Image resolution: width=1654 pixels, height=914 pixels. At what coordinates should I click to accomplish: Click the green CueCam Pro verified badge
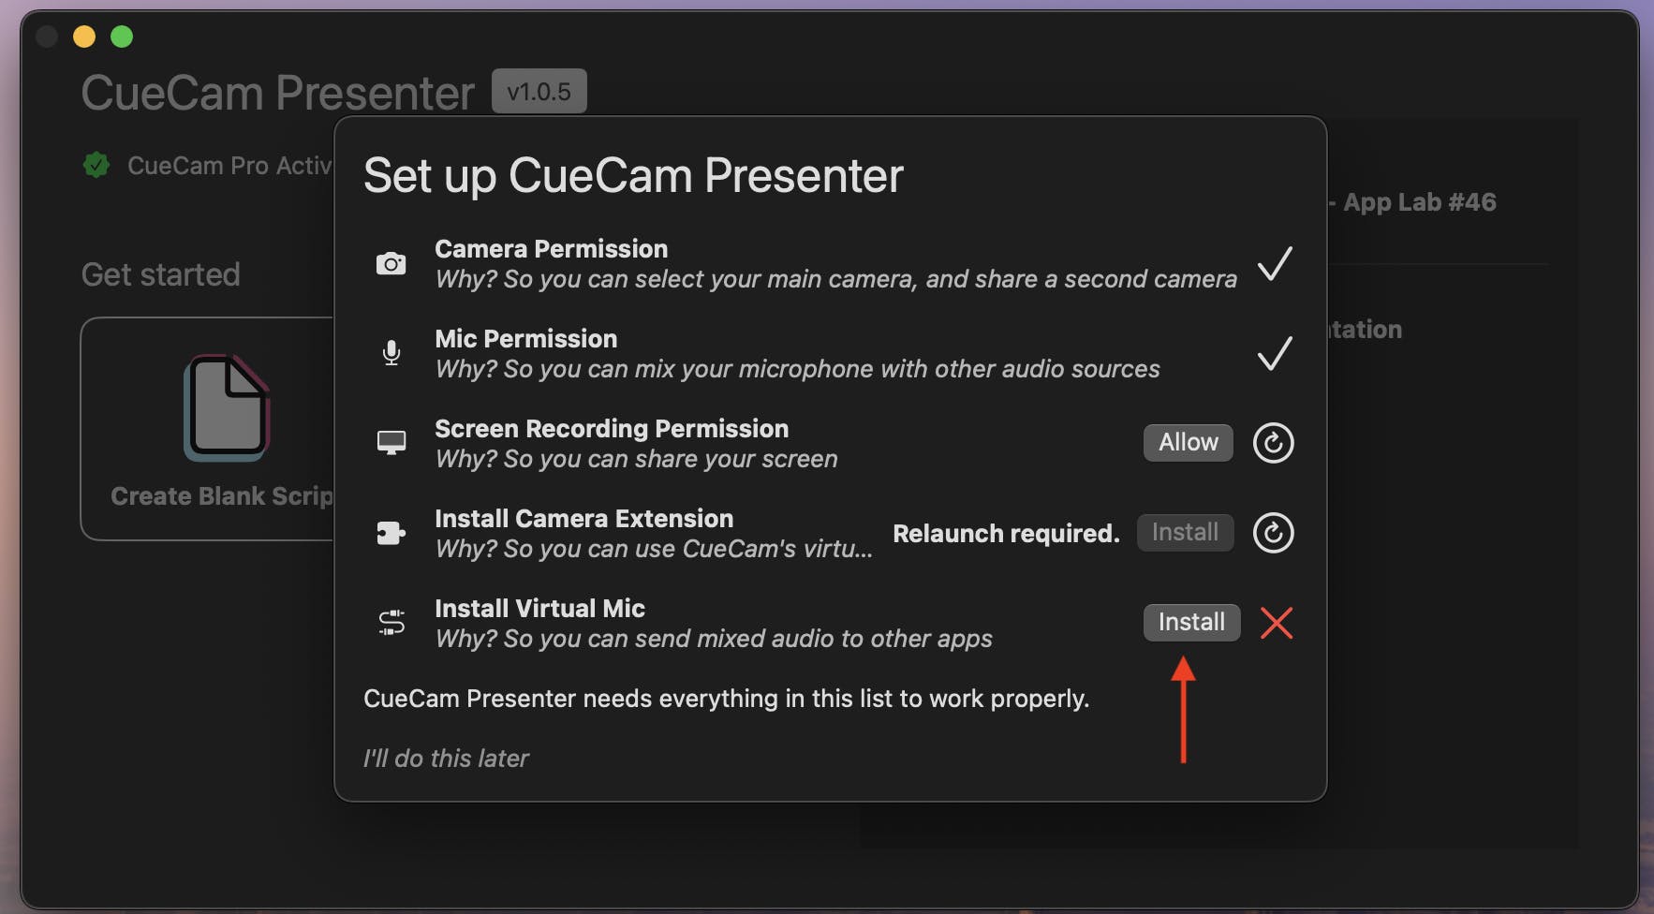96,166
